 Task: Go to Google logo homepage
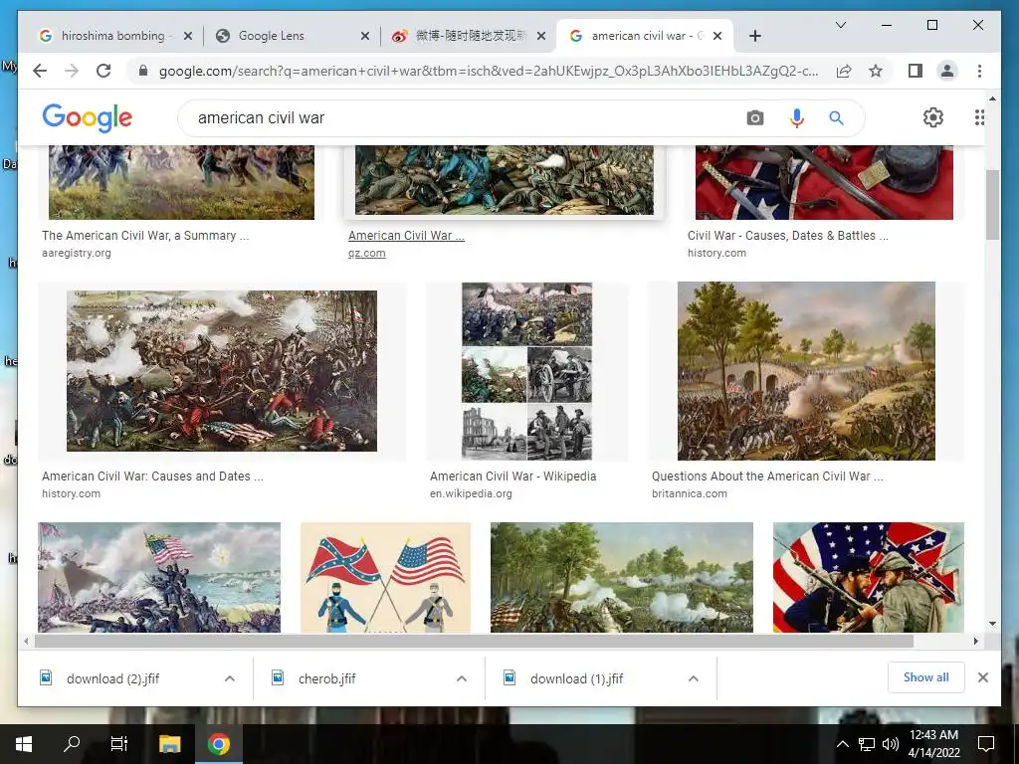[88, 117]
